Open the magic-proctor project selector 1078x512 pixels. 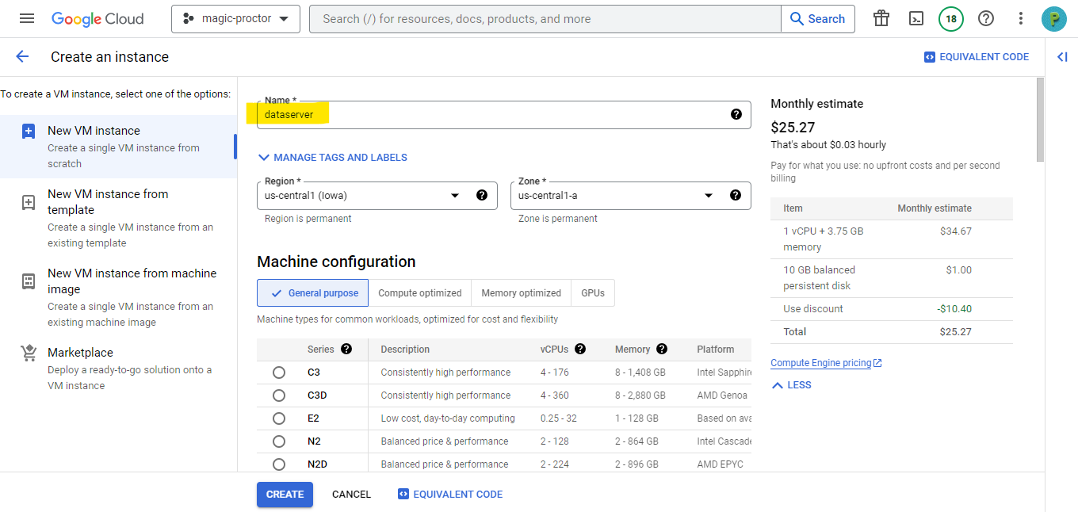pos(235,19)
